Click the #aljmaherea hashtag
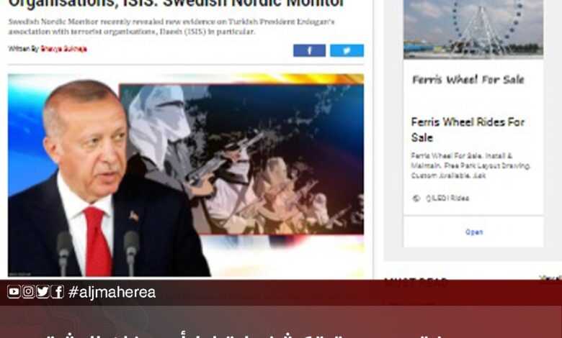Screen dimensions: 562x338 tap(112, 292)
